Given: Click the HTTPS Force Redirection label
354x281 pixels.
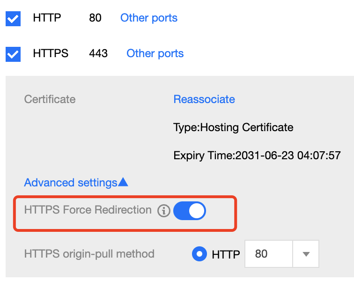Looking at the screenshot, I should point(88,210).
